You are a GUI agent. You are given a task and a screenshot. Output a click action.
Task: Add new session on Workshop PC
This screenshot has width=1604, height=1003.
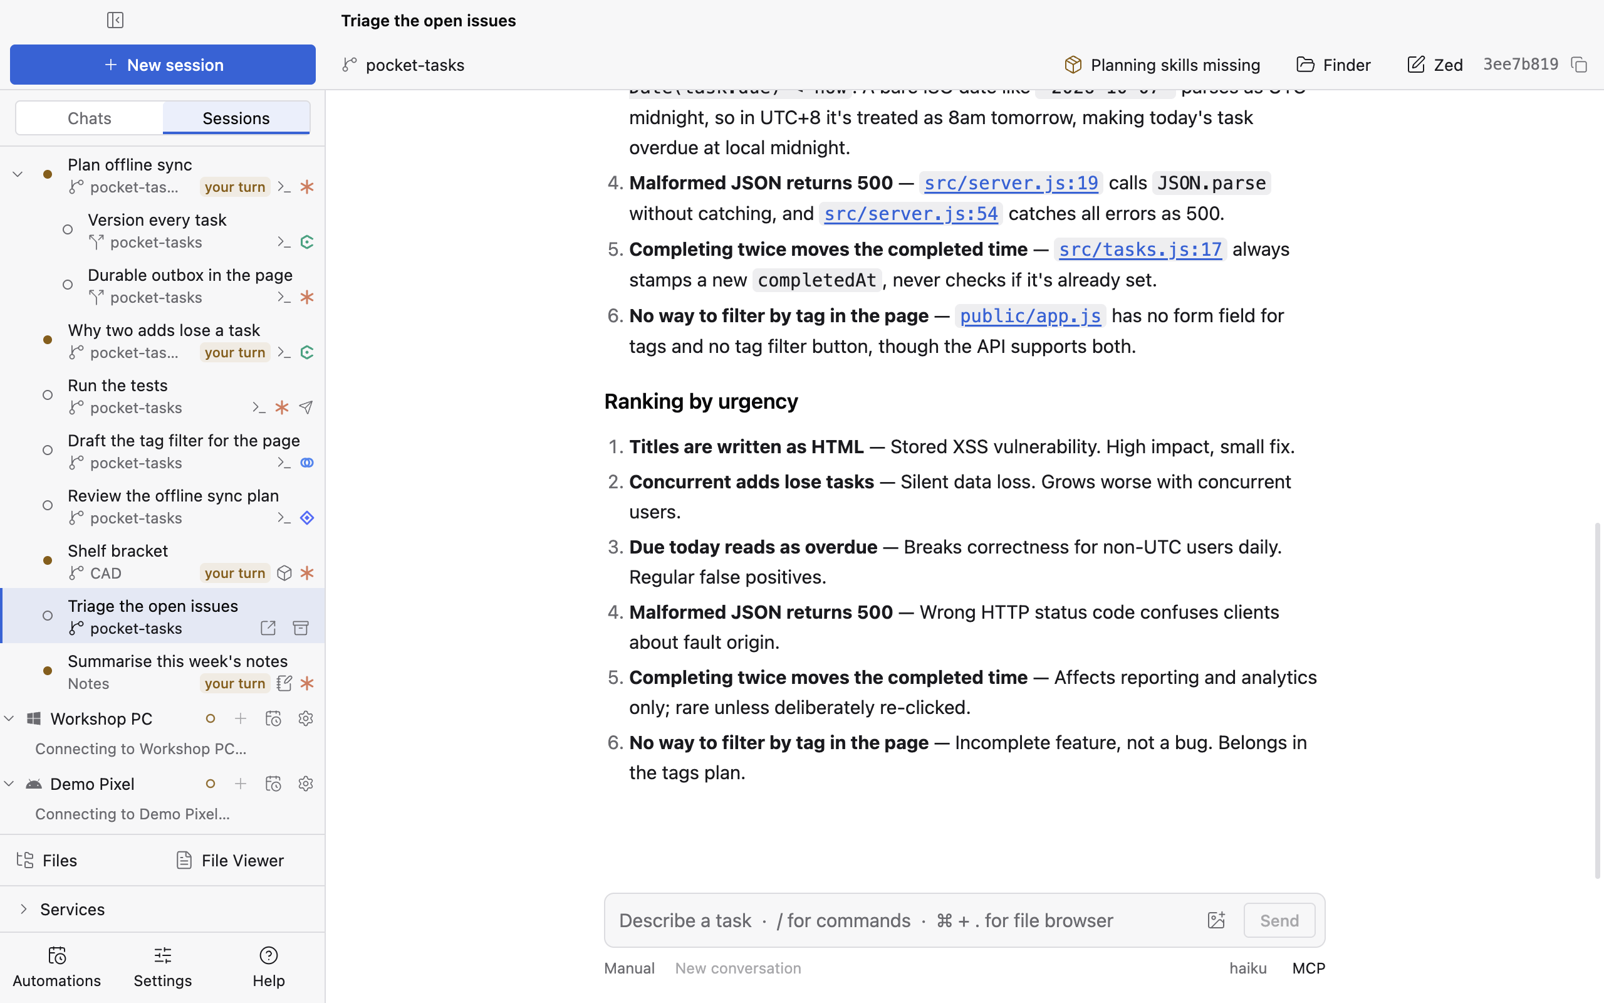241,718
